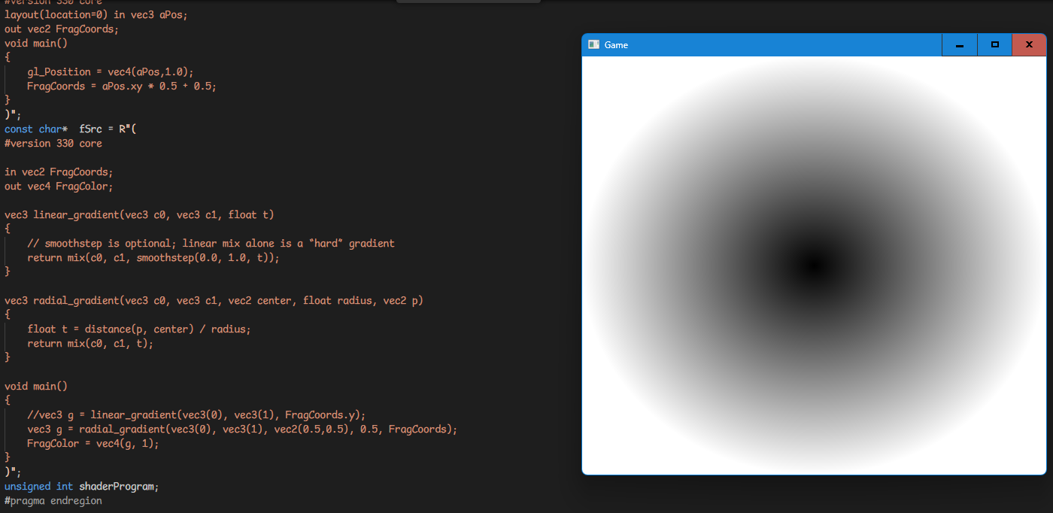Click the "out vec4 FragColor;" line

point(59,187)
